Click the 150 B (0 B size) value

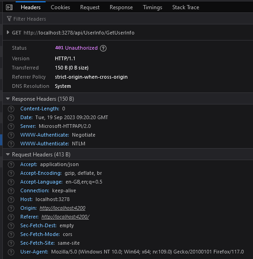(71, 68)
